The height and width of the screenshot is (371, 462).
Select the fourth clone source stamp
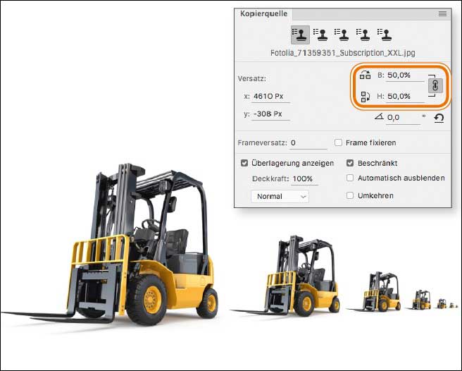(x=363, y=35)
